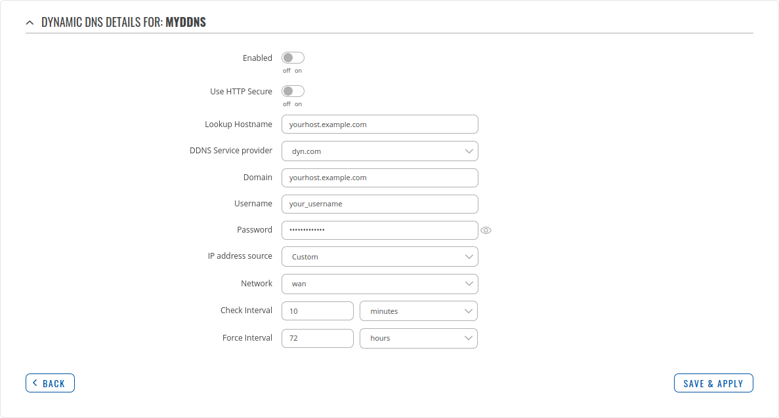
Task: Click the chevron arrow in IP address source
Action: [x=469, y=257]
